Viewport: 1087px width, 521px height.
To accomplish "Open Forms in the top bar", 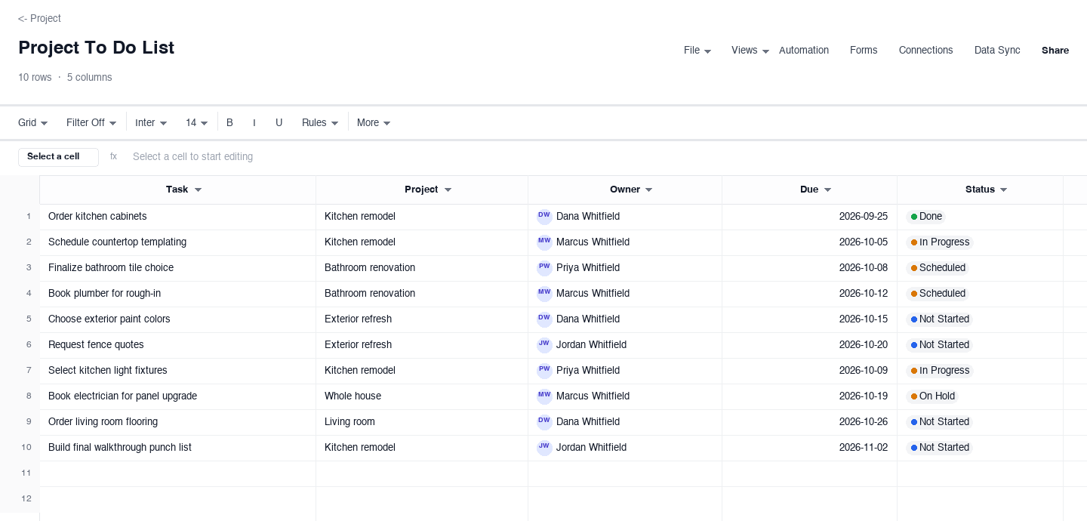I will click(864, 51).
